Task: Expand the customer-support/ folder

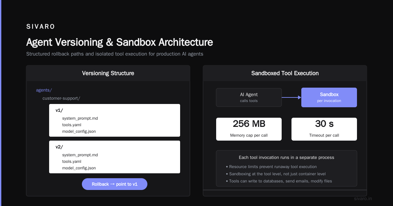Action: [x=61, y=98]
